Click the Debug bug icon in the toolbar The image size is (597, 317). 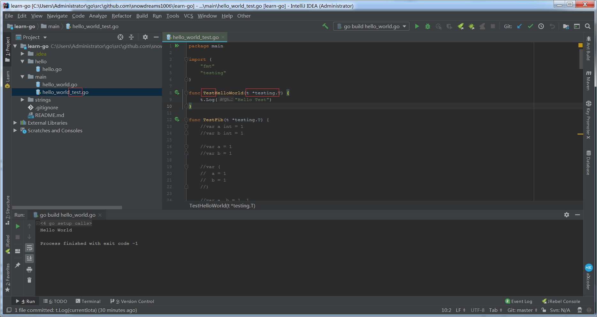pos(428,26)
